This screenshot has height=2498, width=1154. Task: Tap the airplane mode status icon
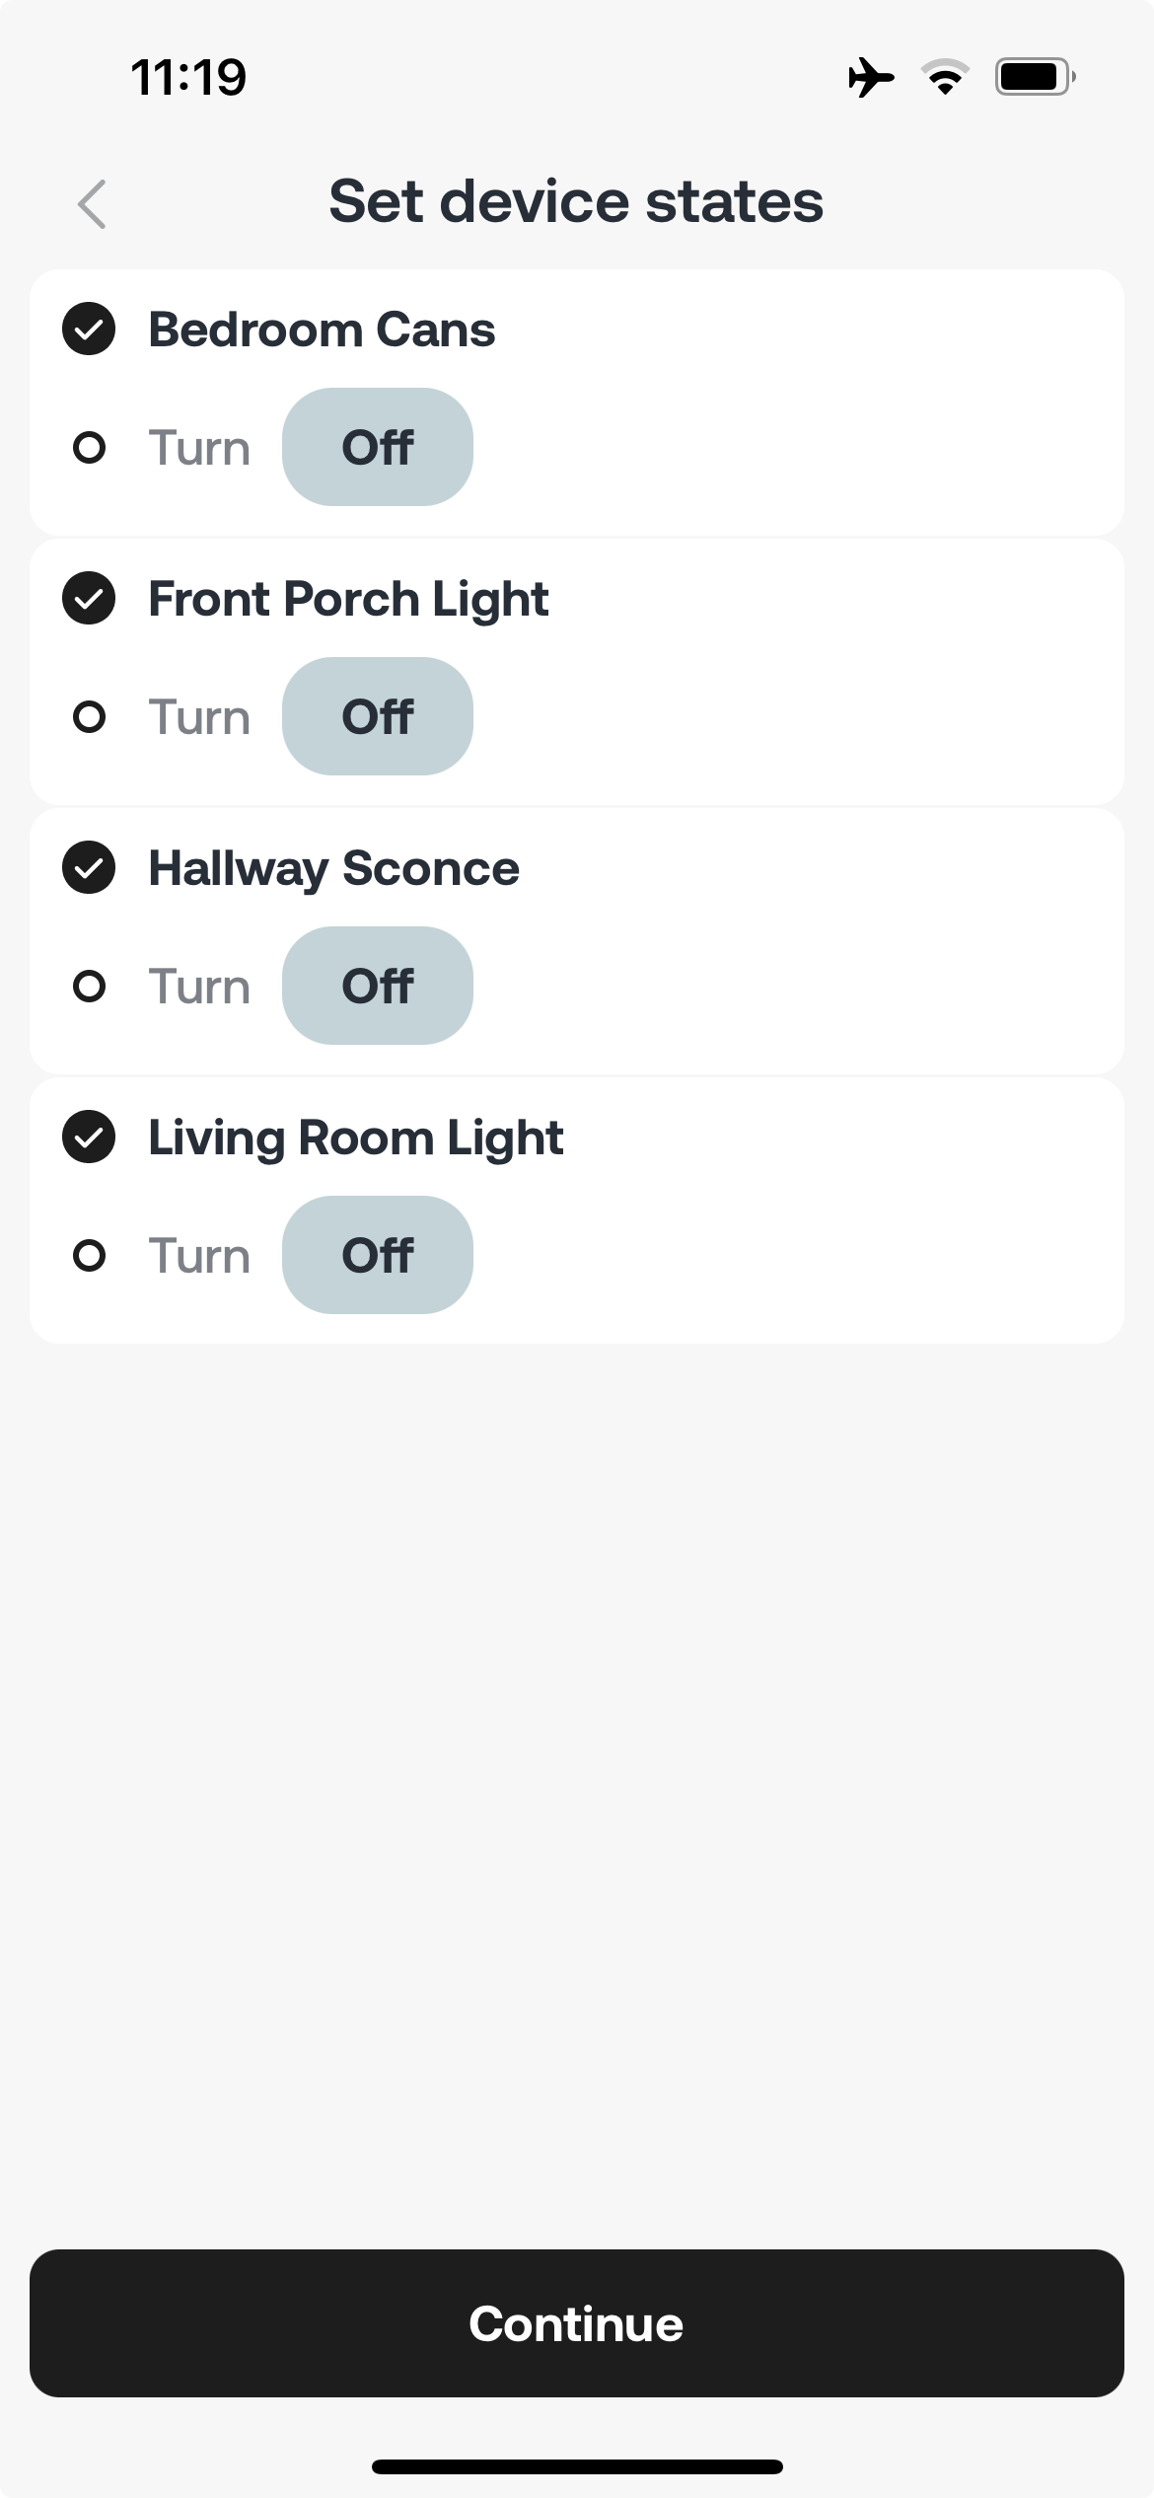pos(871,77)
